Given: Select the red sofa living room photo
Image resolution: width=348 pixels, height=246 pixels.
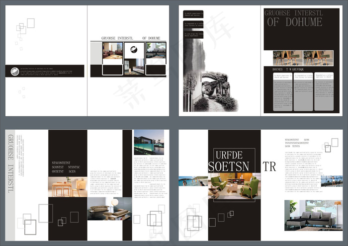Looking at the screenshot, I should point(112,51).
